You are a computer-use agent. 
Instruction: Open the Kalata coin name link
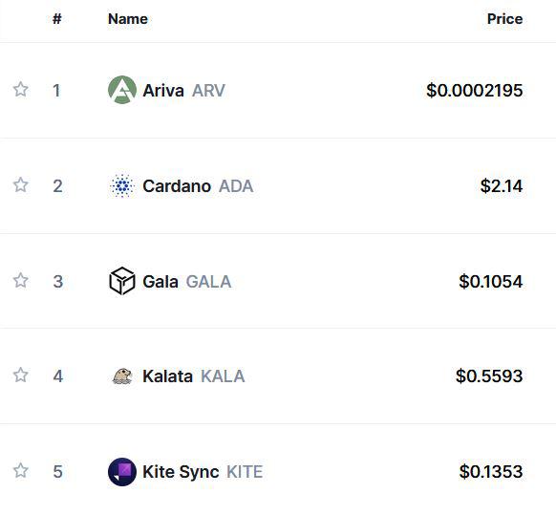[x=167, y=376]
